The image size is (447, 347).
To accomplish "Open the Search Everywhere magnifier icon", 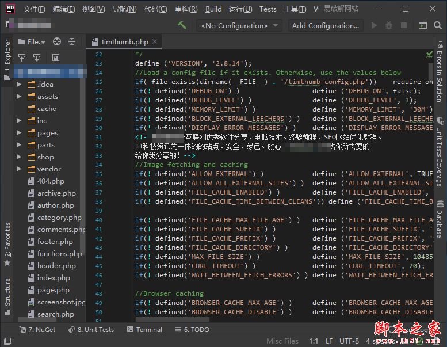I will (x=438, y=26).
